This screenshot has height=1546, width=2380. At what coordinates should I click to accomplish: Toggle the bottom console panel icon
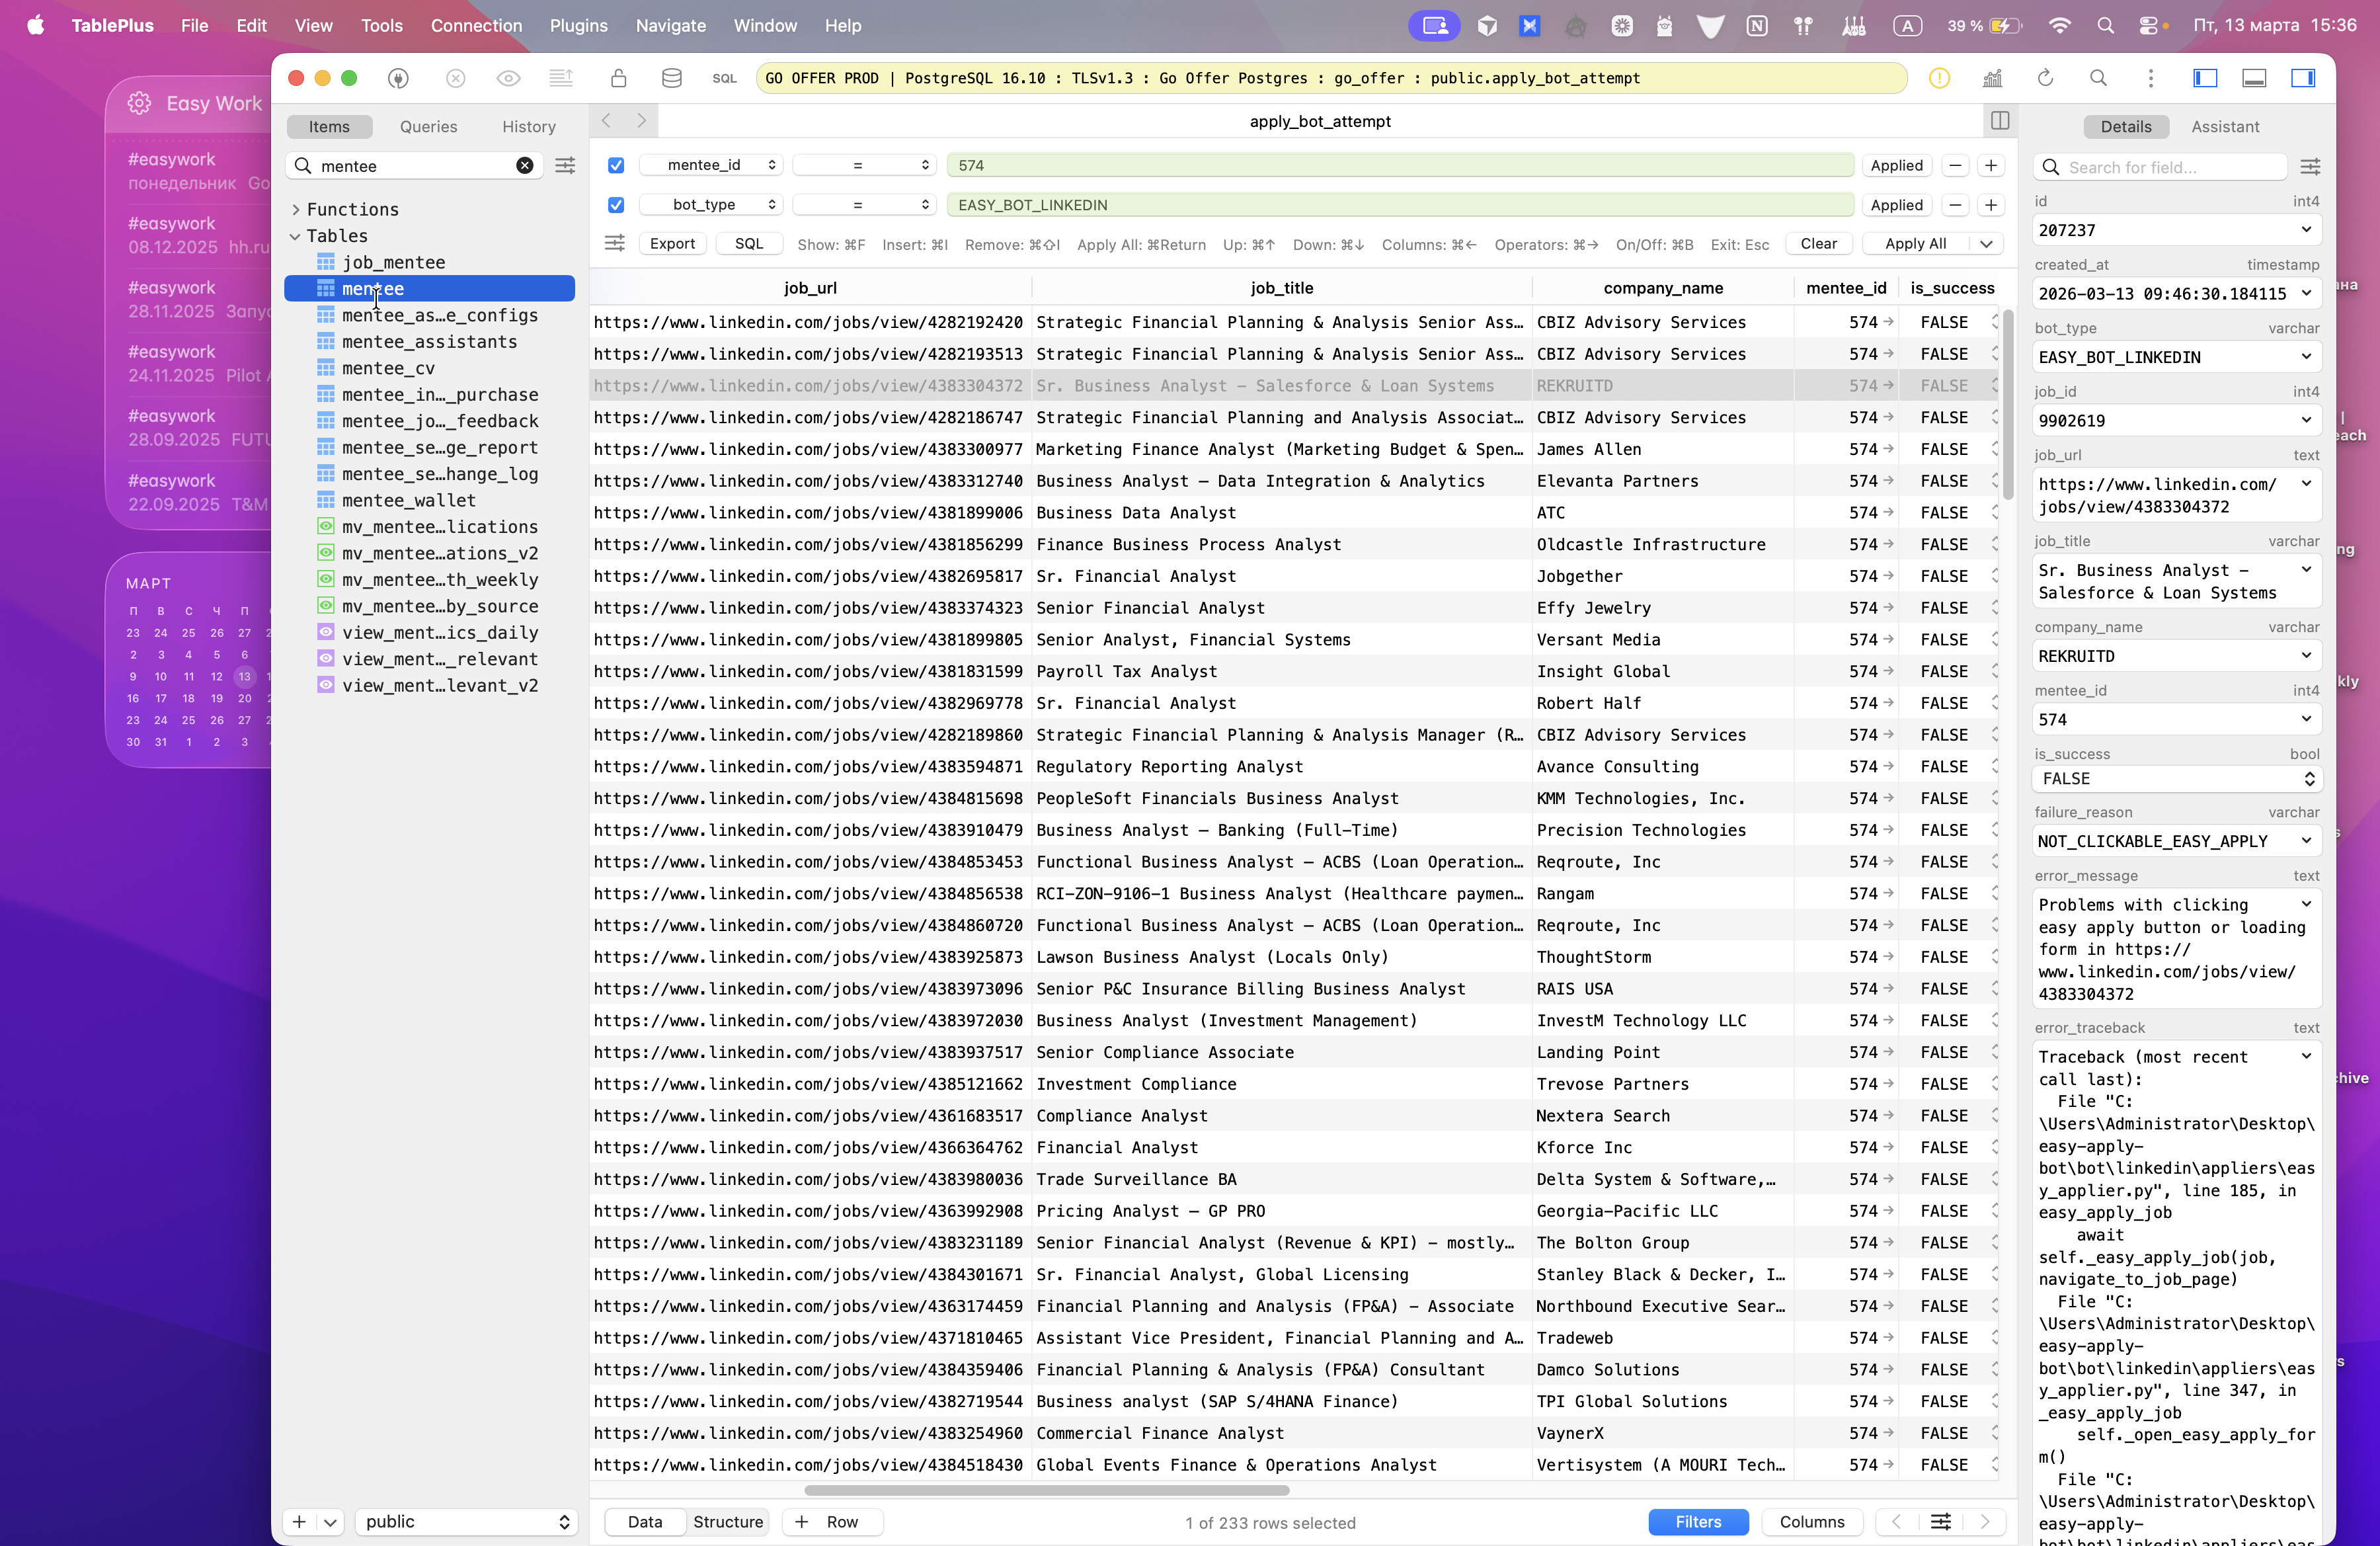2254,78
